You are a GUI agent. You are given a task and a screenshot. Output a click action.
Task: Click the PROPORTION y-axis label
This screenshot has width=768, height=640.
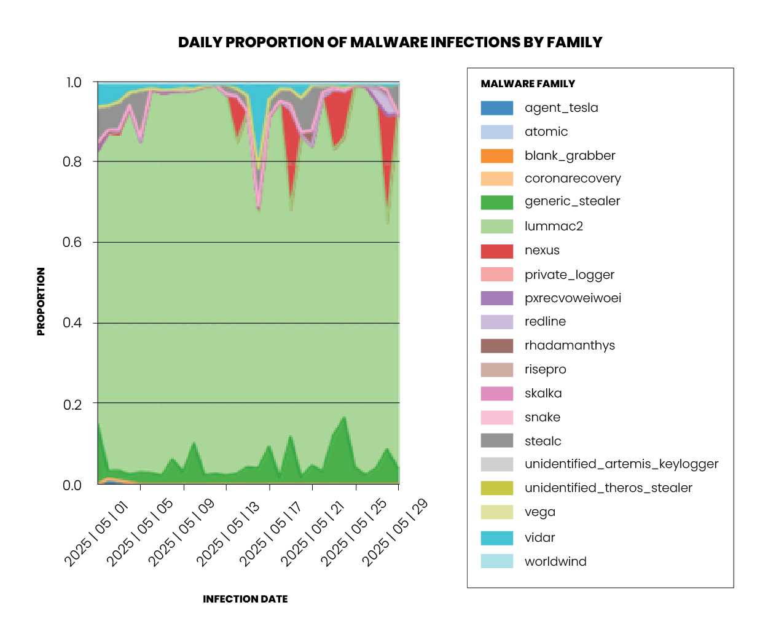[x=41, y=301]
